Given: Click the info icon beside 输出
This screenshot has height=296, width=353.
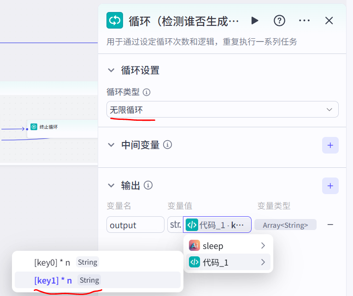Looking at the screenshot, I should 148,185.
